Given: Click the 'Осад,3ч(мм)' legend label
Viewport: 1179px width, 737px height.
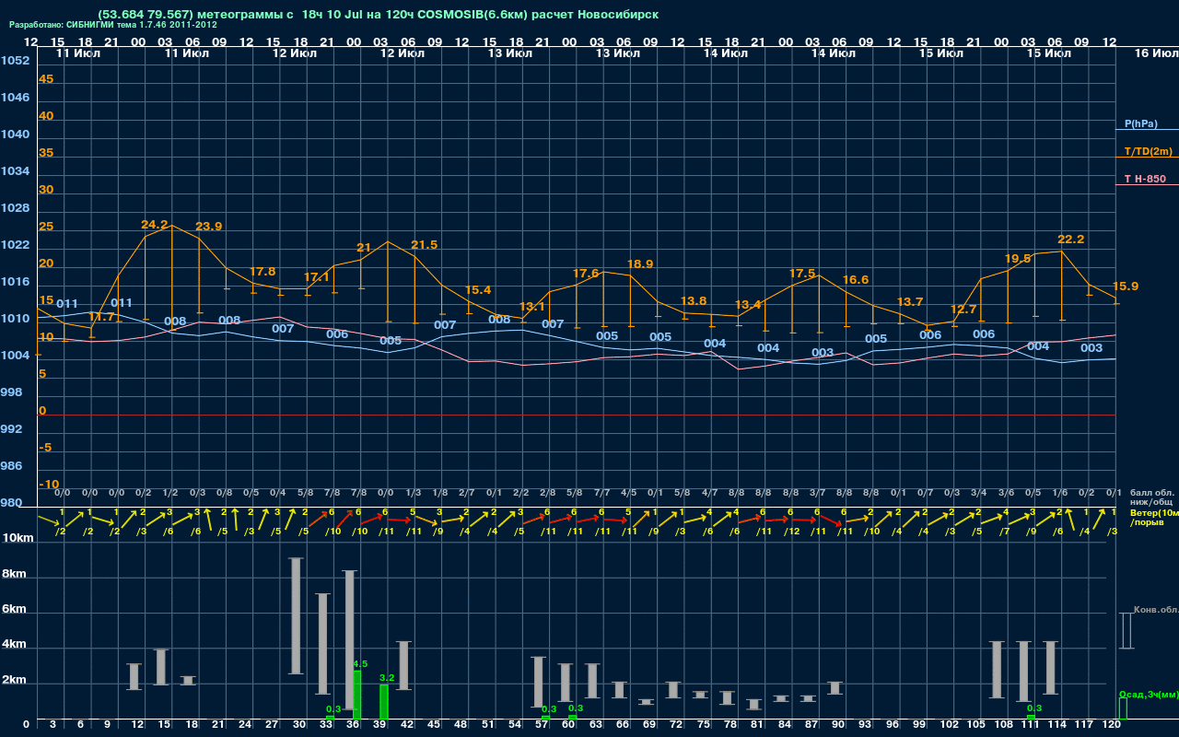Looking at the screenshot, I should pos(1149,694).
